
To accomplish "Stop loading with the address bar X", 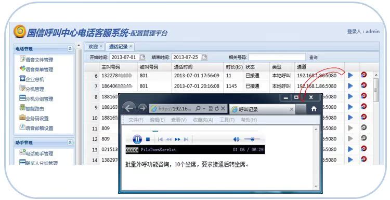I will [x=223, y=109].
